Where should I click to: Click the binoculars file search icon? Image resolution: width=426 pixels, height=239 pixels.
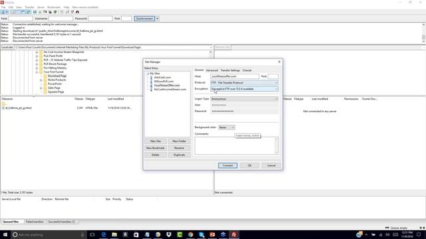click(77, 12)
